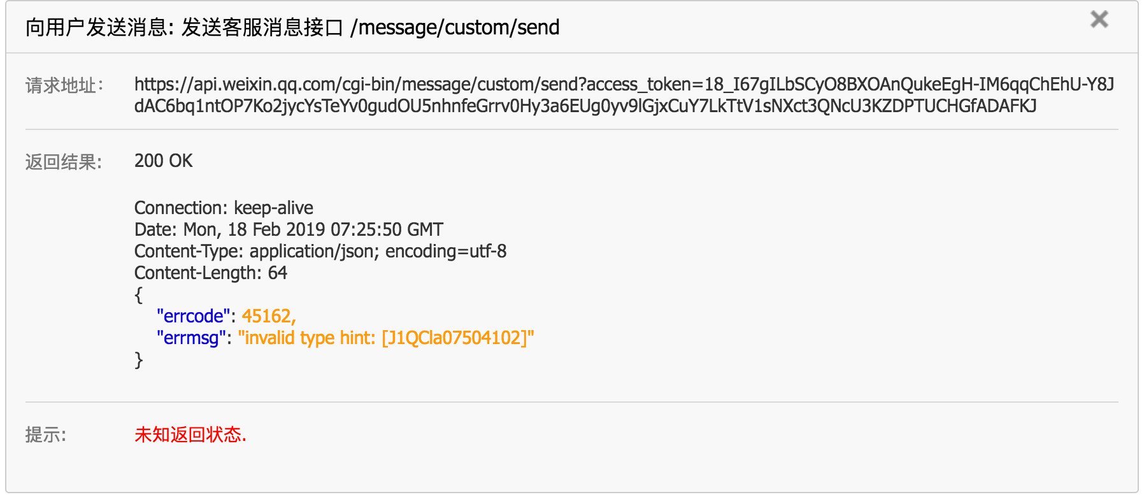Click the second line of the access token
Viewport: 1144px width, 497px height.
click(585, 106)
